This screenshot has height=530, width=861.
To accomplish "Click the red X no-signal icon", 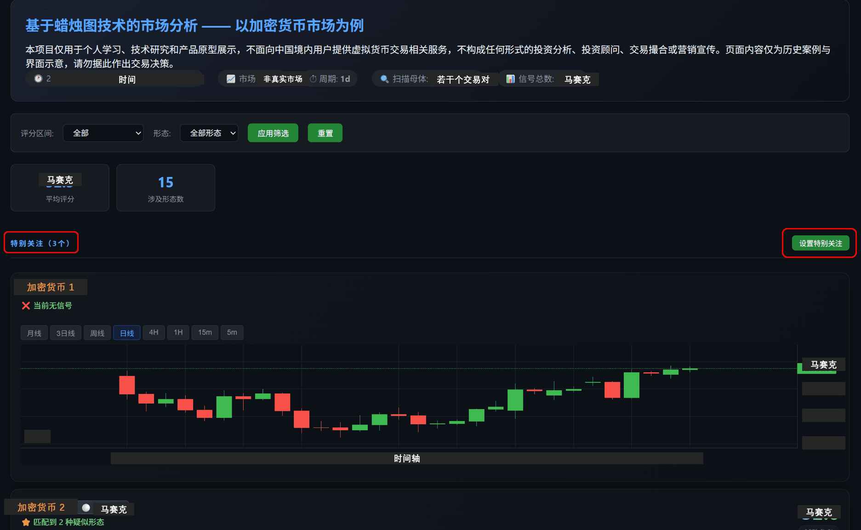I will (26, 306).
